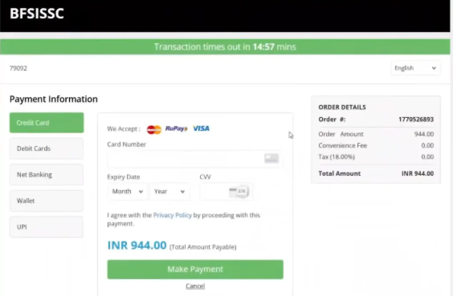Click the BFSISSC header title
Image resolution: width=453 pixels, height=296 pixels.
37,14
